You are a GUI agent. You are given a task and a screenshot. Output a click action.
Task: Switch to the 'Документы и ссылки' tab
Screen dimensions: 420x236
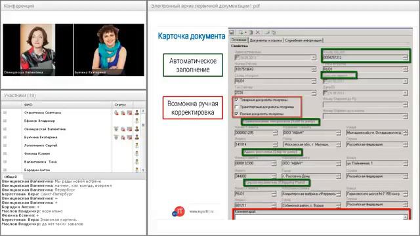[266, 41]
